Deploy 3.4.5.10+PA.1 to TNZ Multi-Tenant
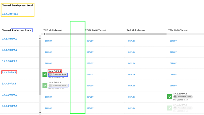The image size is (204, 115). 48,63
